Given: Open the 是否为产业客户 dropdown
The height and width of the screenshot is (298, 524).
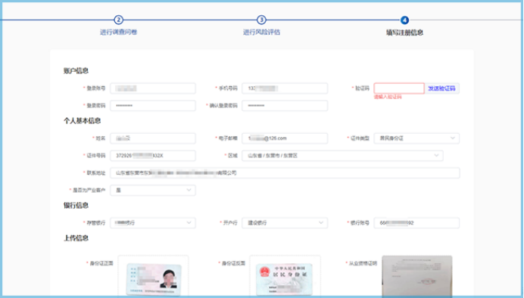Looking at the screenshot, I should (x=153, y=190).
